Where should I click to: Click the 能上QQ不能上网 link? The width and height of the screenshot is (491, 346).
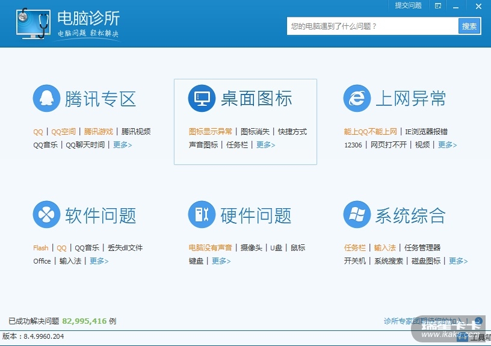point(371,132)
